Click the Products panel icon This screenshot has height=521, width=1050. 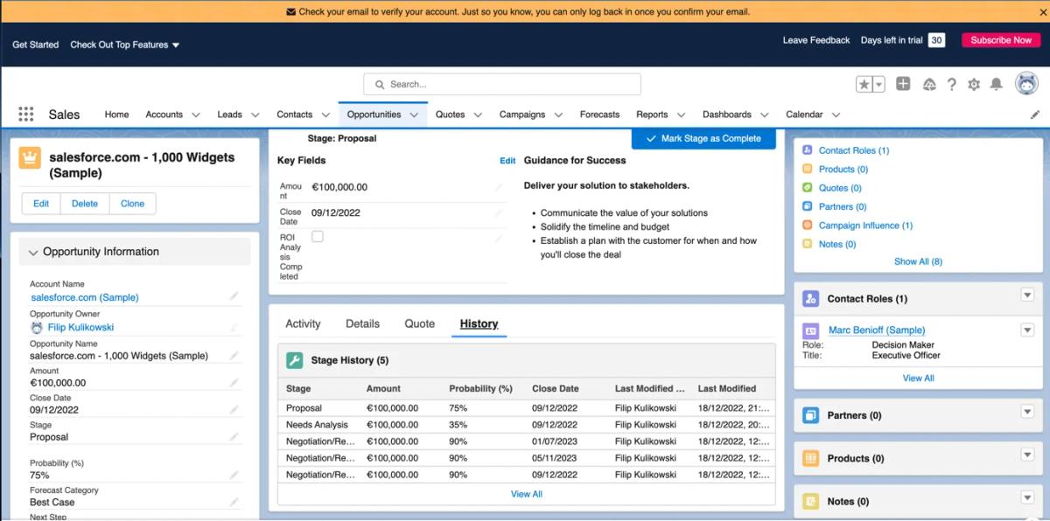pyautogui.click(x=811, y=458)
